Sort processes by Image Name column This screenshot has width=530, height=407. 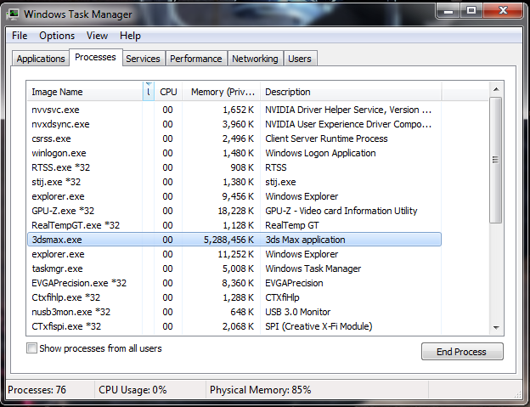[x=83, y=92]
